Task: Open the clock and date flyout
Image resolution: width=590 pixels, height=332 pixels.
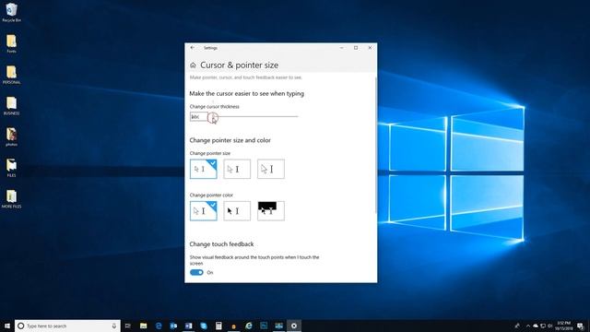Action: pyautogui.click(x=563, y=326)
